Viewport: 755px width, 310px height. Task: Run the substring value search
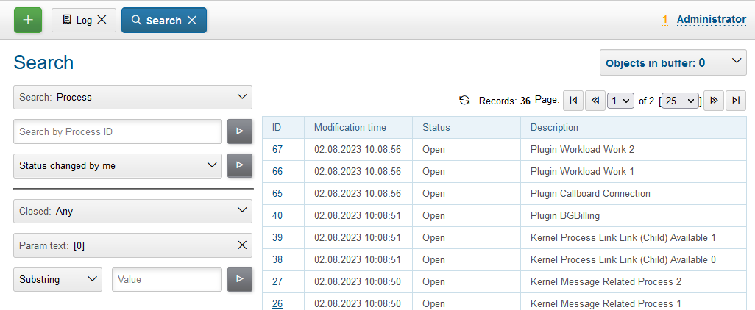point(239,279)
